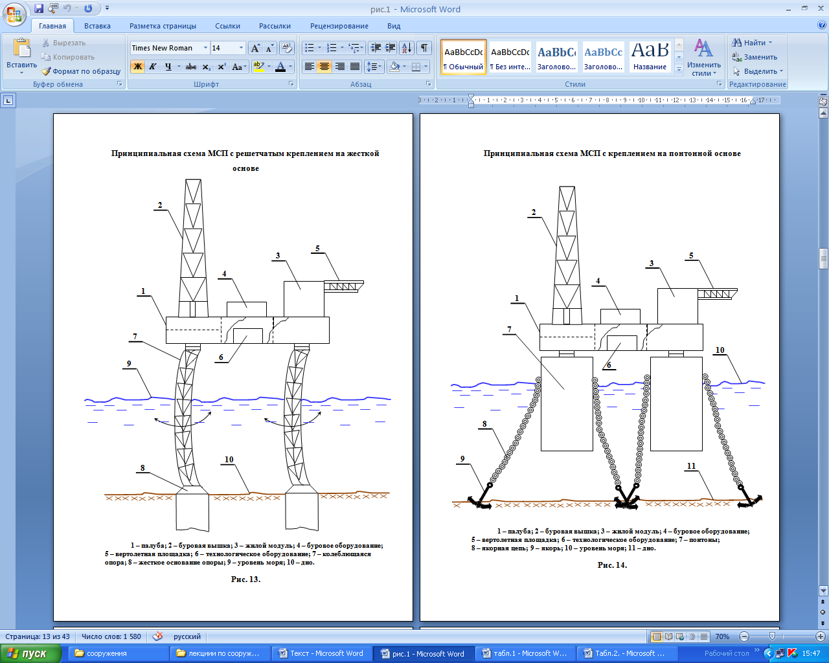Show paragraph marks with the pilcrow icon
The width and height of the screenshot is (829, 663).
[424, 48]
